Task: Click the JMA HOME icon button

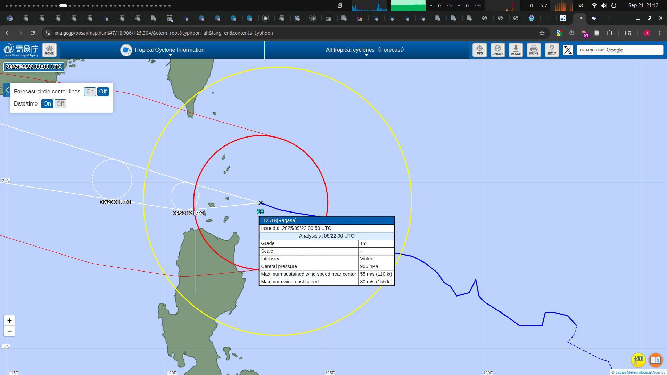Action: click(49, 50)
